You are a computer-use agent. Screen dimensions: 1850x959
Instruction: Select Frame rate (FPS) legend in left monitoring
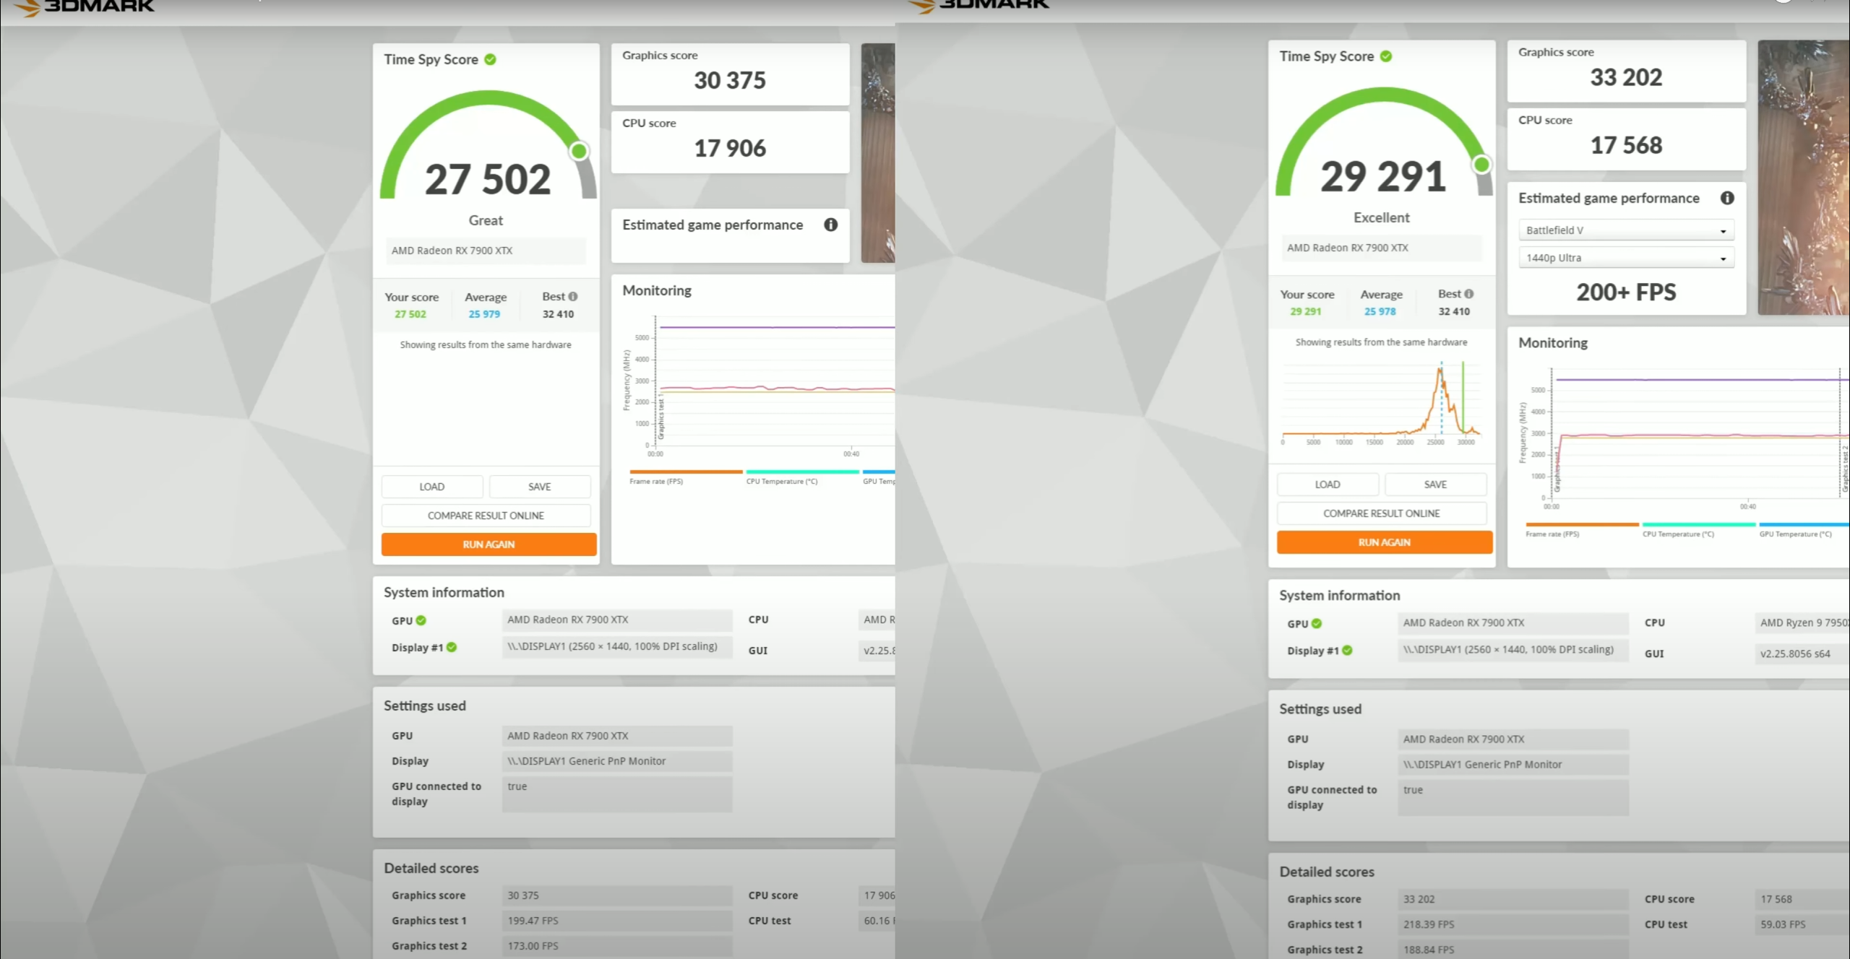pyautogui.click(x=656, y=481)
